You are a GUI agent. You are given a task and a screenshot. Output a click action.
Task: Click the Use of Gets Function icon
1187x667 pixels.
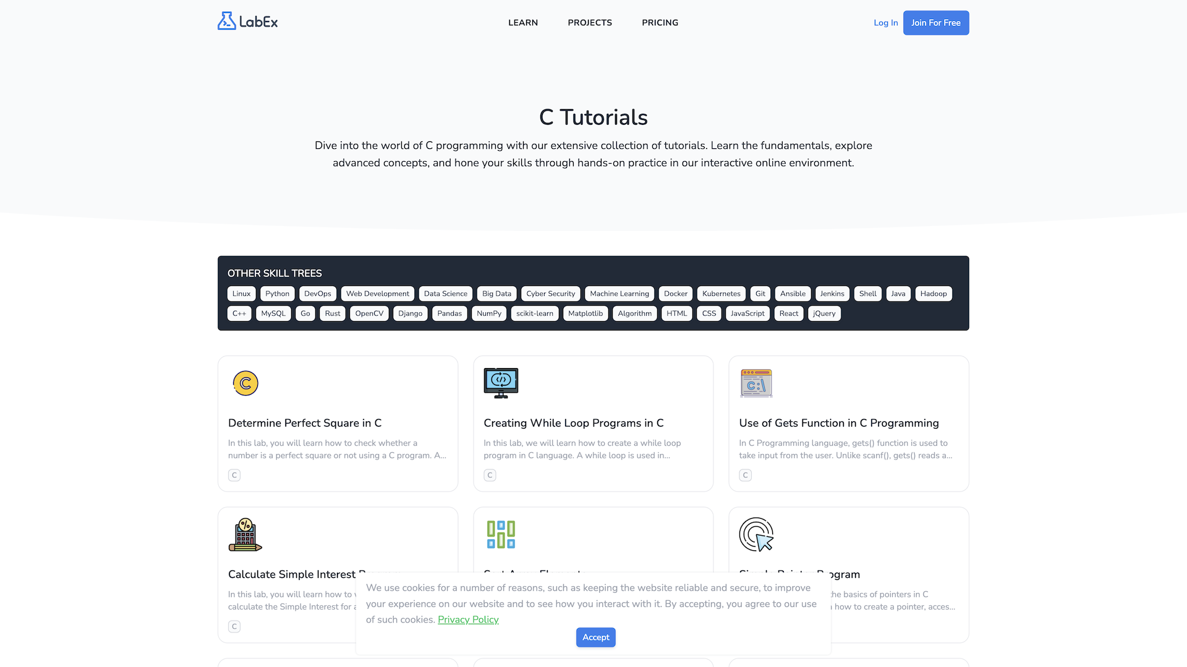(x=755, y=383)
